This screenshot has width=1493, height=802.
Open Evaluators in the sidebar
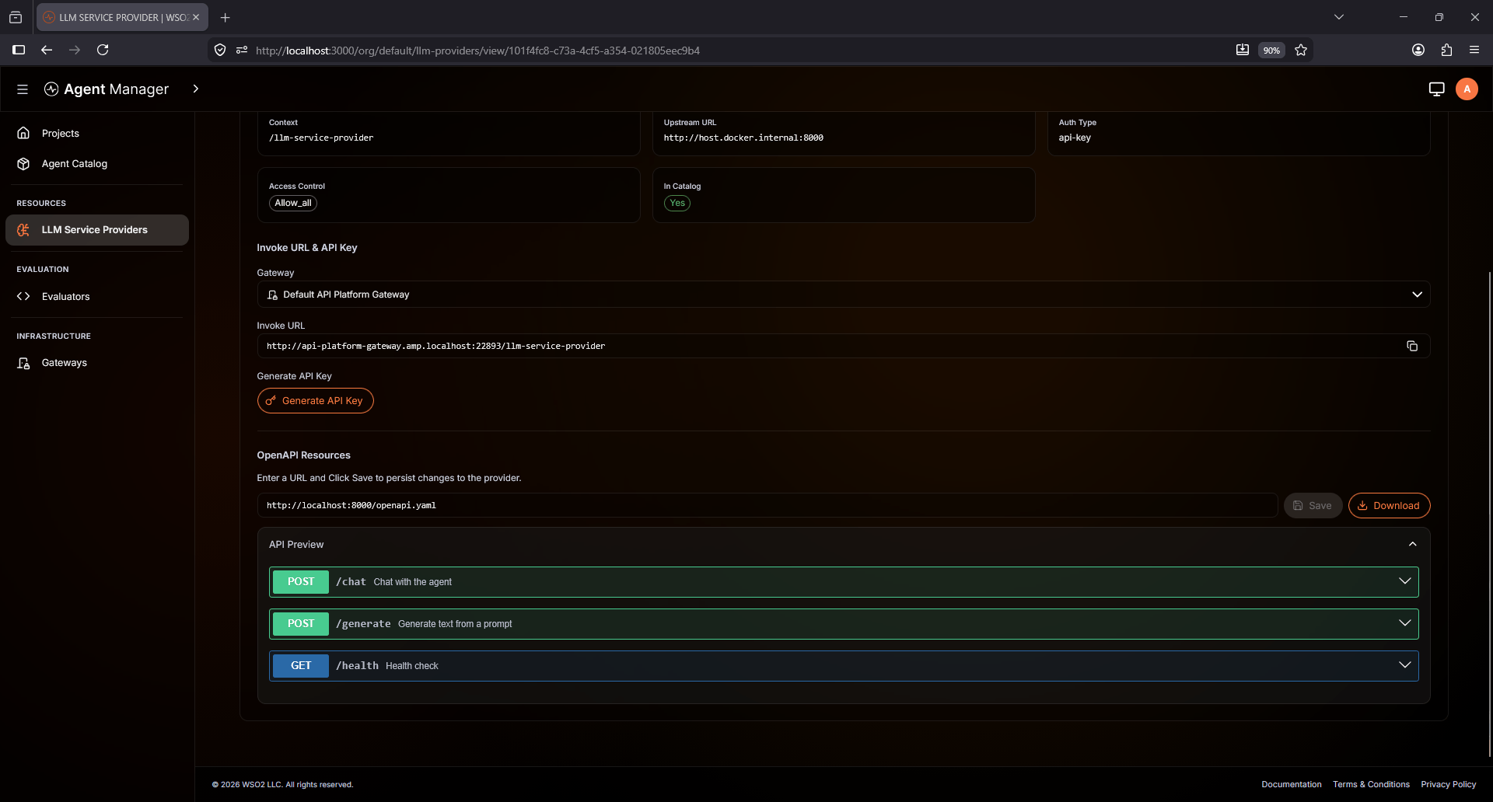click(x=97, y=297)
